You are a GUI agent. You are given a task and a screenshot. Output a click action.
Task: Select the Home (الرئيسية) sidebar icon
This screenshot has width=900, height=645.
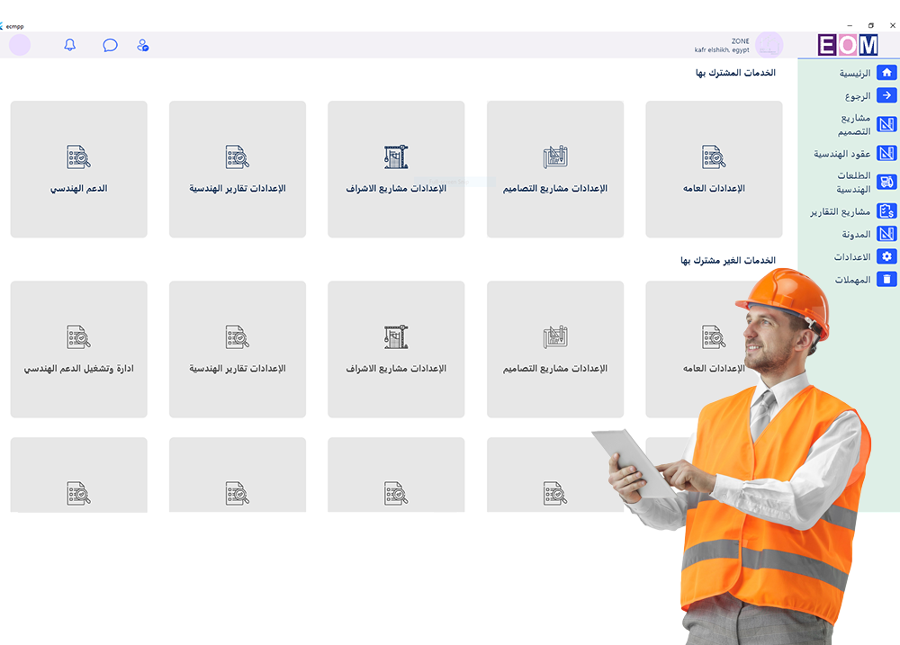(x=886, y=72)
